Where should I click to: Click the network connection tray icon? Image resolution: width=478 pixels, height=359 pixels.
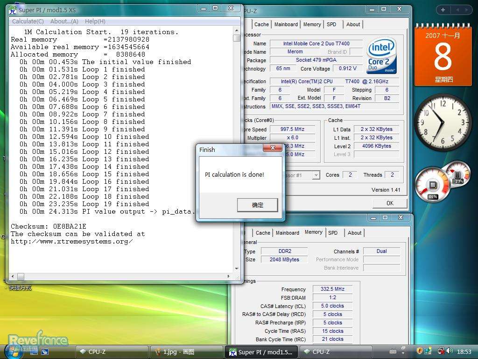[441, 351]
